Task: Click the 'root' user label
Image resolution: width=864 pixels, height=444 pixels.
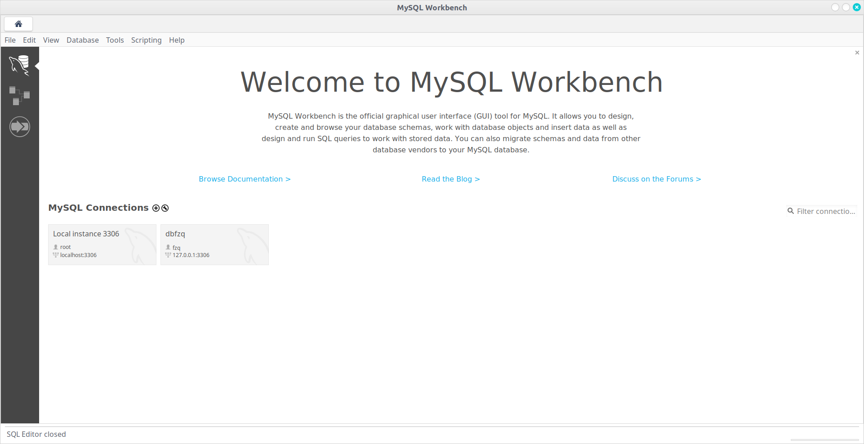Action: pos(66,247)
